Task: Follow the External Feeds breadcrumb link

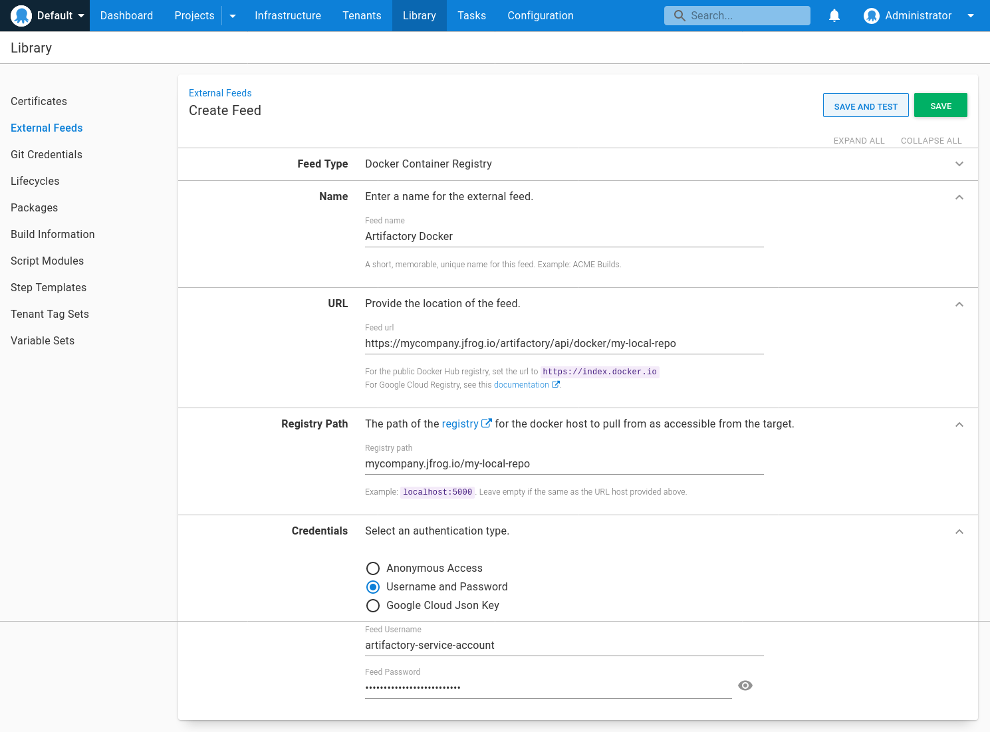Action: tap(220, 93)
